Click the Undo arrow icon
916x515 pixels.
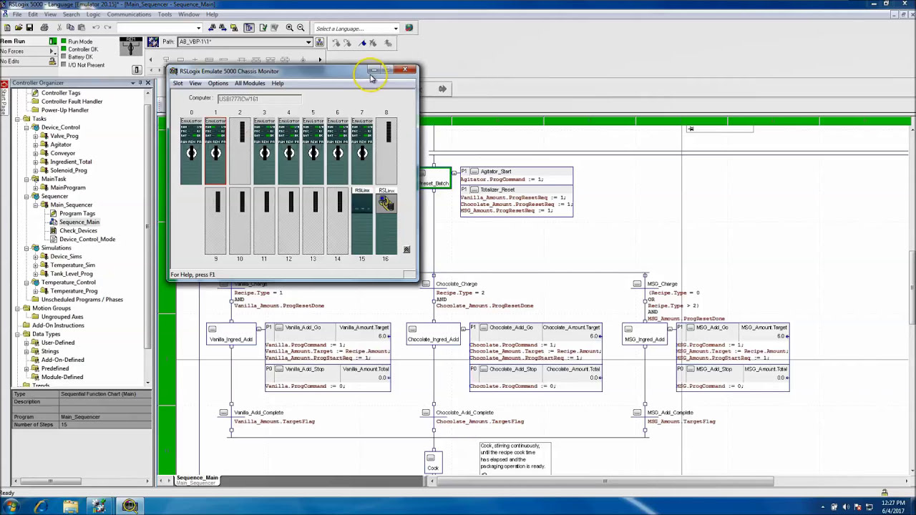[96, 28]
